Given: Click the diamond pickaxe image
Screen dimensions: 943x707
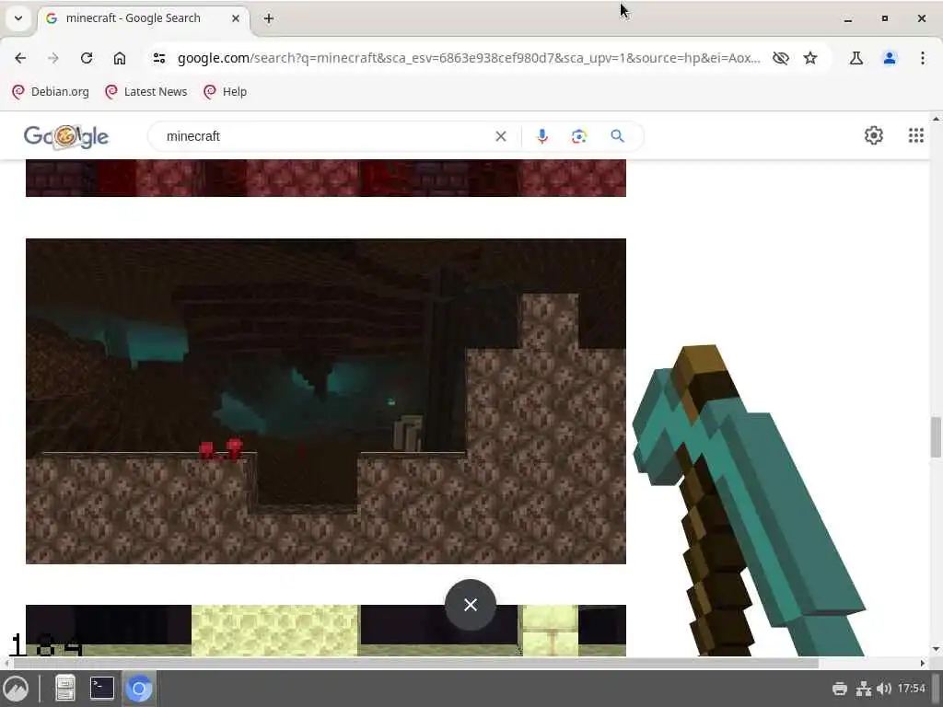Looking at the screenshot, I should [x=749, y=500].
